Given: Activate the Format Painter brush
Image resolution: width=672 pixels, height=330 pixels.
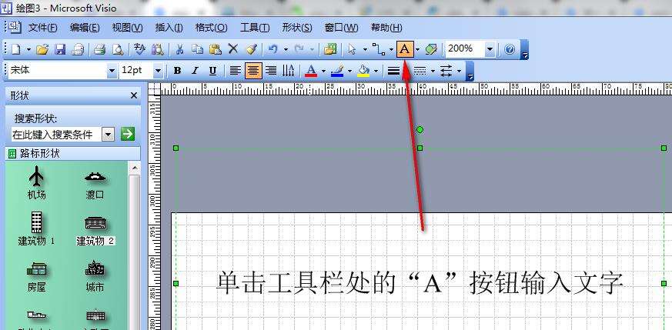Looking at the screenshot, I should click(x=251, y=49).
